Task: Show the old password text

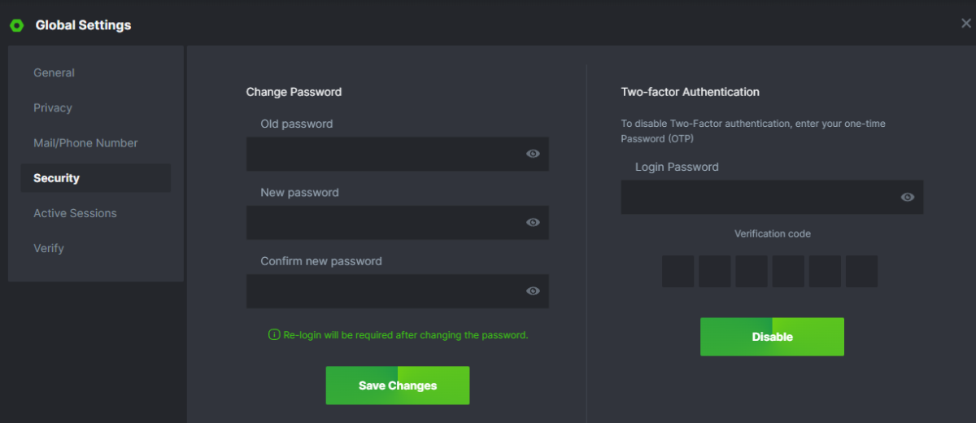Action: [533, 154]
